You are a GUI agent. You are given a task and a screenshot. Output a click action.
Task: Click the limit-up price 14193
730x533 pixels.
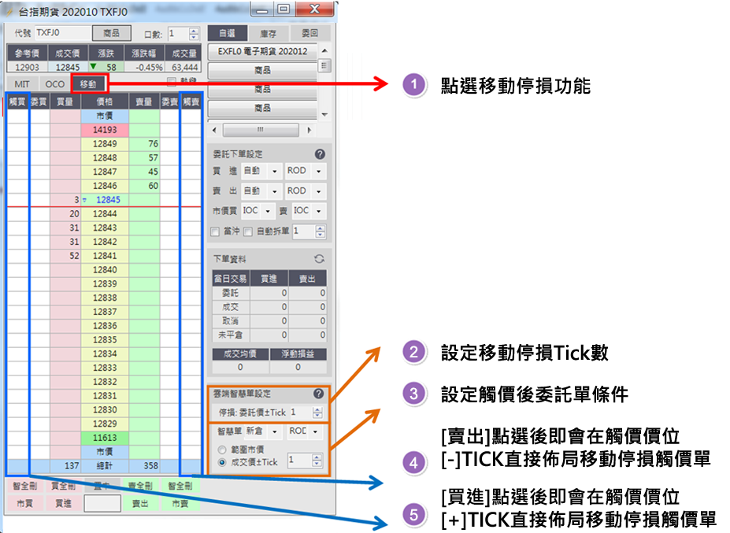[x=105, y=130]
